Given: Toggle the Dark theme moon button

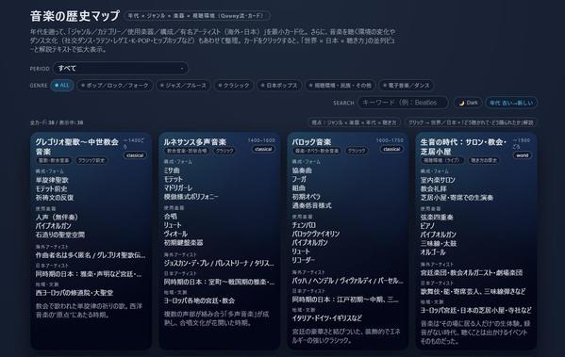Looking at the screenshot, I should 469,103.
